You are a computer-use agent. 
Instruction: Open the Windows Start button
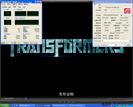[5, 105]
